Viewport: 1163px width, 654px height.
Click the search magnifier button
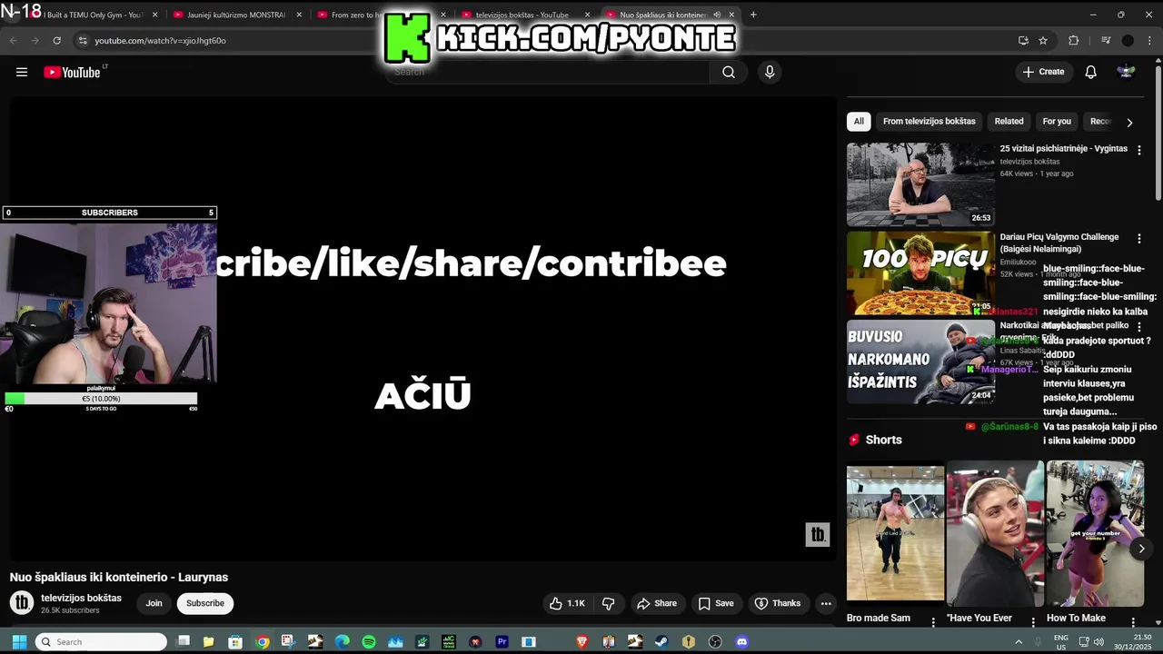[x=729, y=72]
